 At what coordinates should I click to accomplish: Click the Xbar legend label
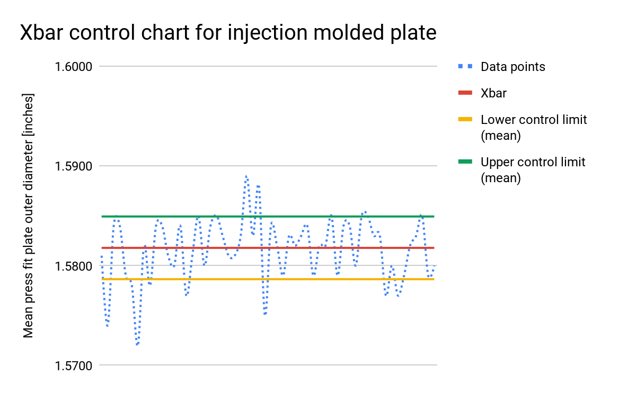coord(493,93)
